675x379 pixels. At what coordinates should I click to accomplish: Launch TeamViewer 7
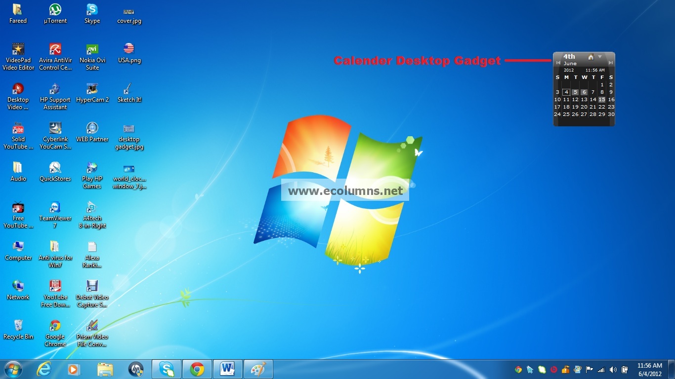click(55, 207)
